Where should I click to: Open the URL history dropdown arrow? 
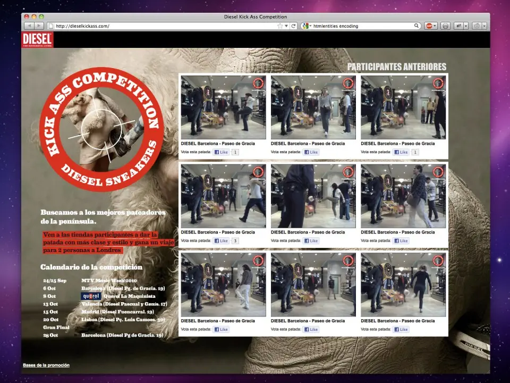tap(286, 26)
